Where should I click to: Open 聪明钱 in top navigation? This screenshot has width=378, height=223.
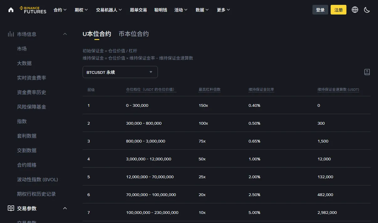(161, 10)
